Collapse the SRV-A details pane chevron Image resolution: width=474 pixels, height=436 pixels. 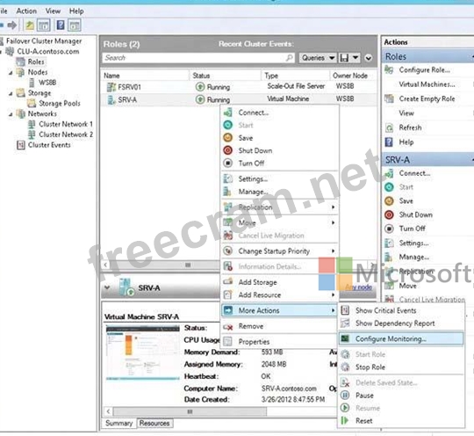tap(107, 287)
